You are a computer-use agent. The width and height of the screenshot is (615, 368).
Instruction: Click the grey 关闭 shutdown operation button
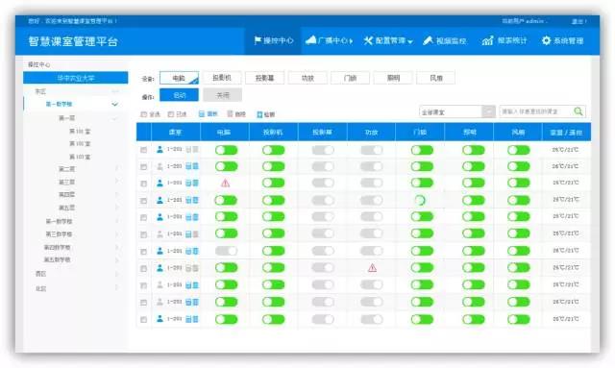(222, 95)
